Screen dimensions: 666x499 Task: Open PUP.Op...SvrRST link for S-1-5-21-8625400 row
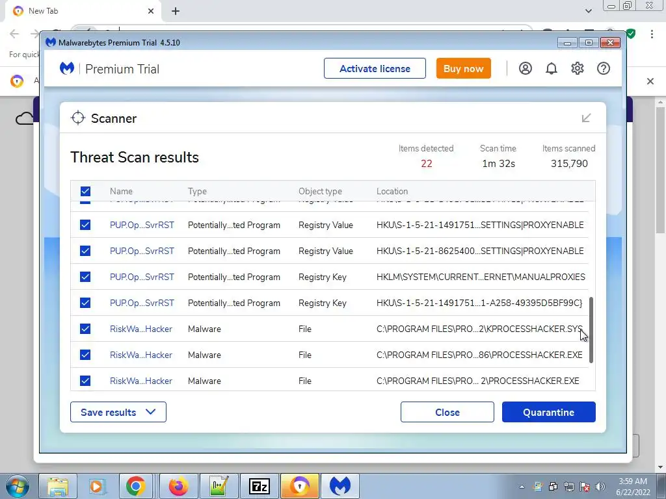tap(142, 251)
